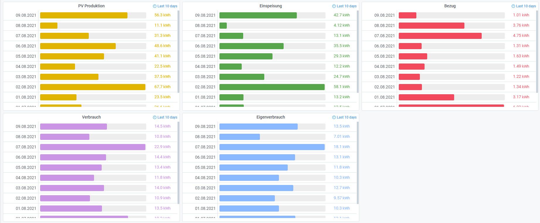Click date 04.08.2021 in Eigenverbrauch
This screenshot has height=223, width=540.
pos(205,178)
